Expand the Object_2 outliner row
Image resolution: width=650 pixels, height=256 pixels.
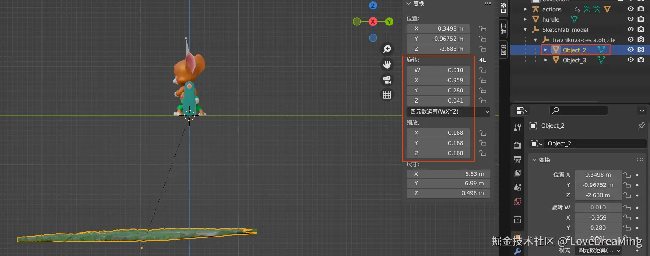click(x=546, y=50)
